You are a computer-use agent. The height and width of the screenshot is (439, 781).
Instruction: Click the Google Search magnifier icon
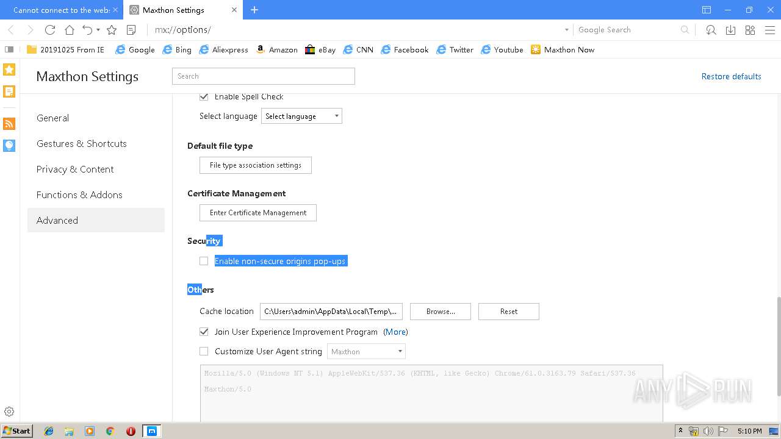pos(685,30)
